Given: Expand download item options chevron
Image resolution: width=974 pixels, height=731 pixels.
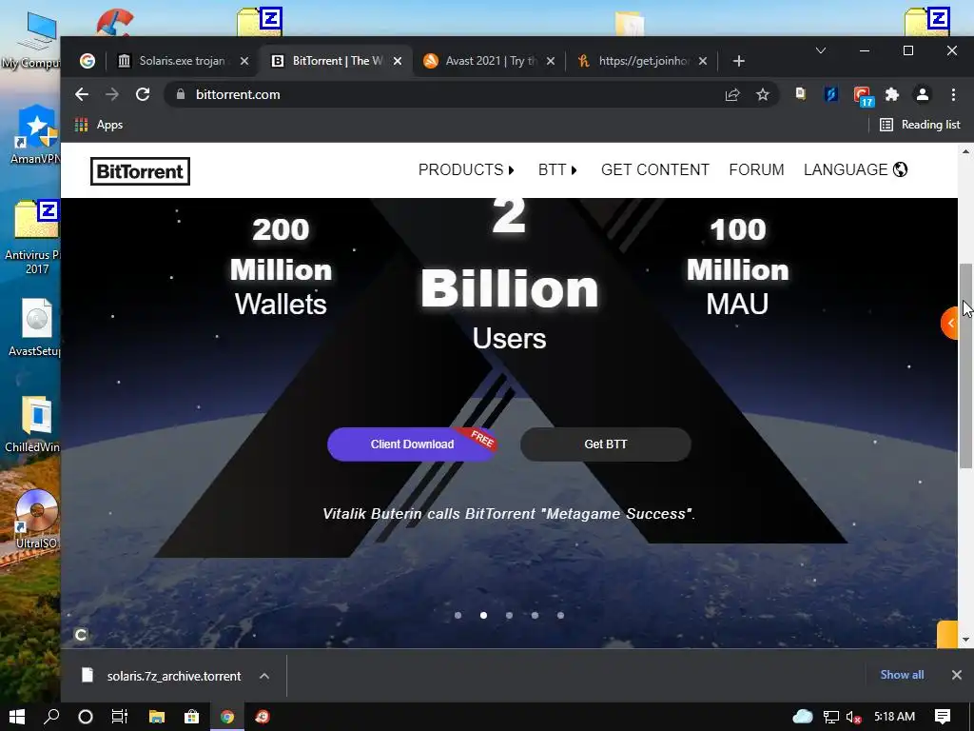Looking at the screenshot, I should [x=264, y=676].
